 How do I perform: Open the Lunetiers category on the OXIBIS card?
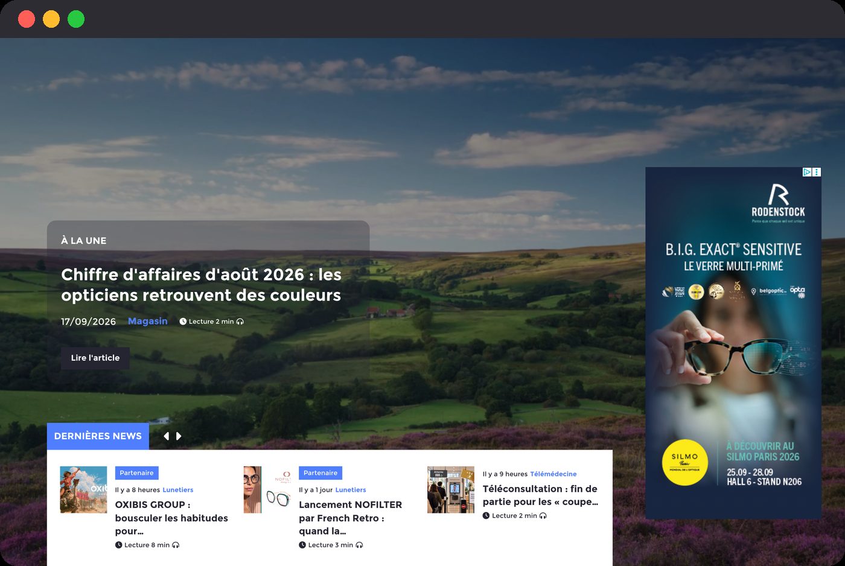(x=178, y=490)
